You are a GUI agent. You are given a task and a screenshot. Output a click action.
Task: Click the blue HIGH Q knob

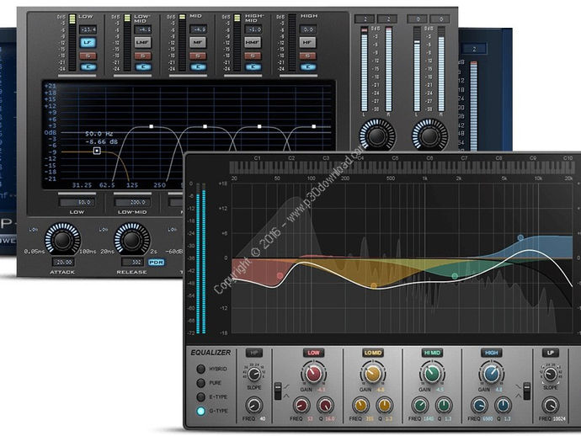pyautogui.click(x=503, y=406)
